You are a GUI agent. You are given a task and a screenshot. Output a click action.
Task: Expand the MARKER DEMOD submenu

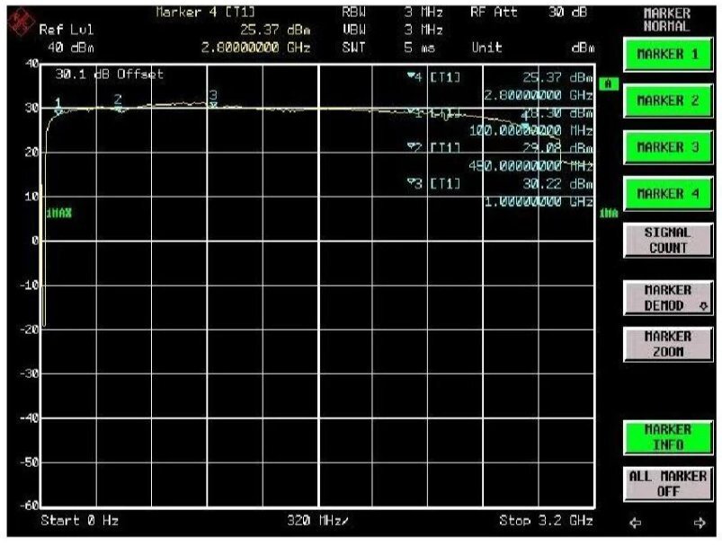[x=667, y=297]
